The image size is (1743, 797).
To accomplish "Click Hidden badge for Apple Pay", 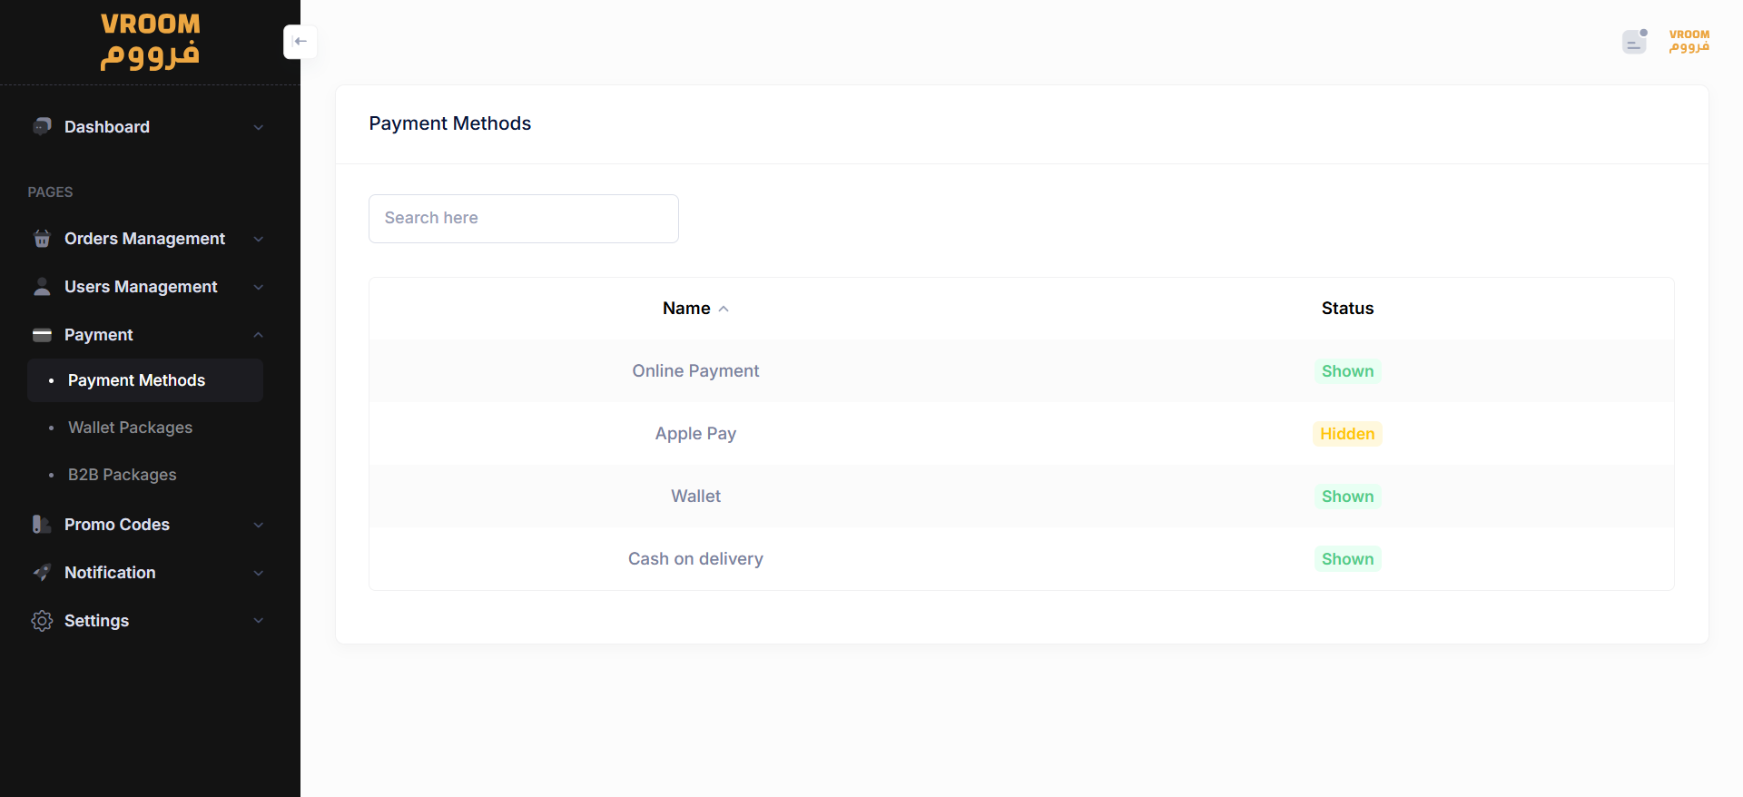I will 1347,434.
